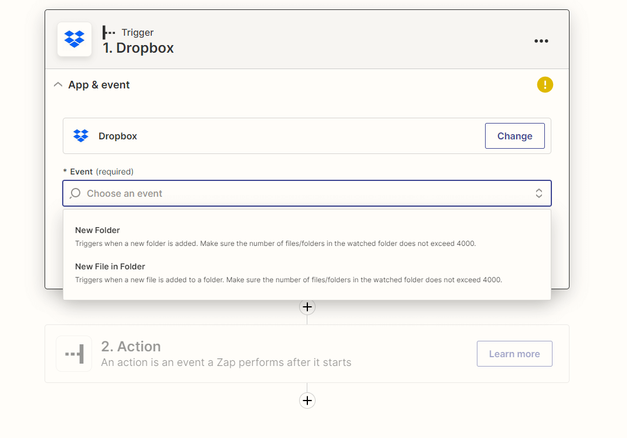This screenshot has height=438, width=627.
Task: Click the Trigger glyph icon above the title
Action: click(x=109, y=32)
